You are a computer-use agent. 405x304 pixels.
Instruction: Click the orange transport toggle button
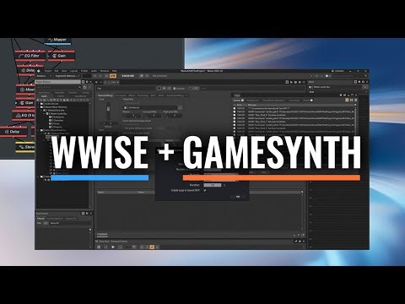pyautogui.click(x=152, y=247)
